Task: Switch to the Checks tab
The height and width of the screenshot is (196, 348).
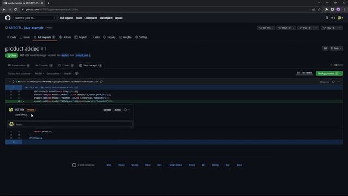Action: point(66,65)
